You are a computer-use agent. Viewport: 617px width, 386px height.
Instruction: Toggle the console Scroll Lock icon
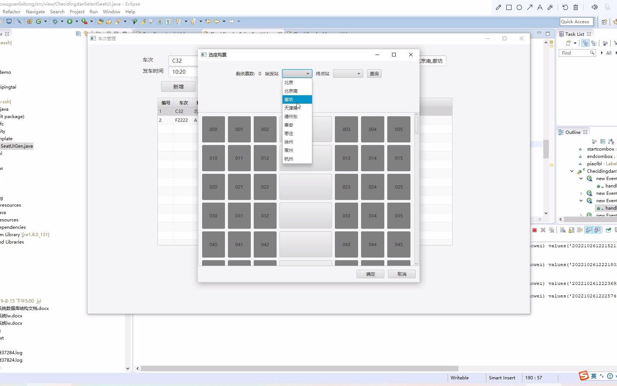coord(571,230)
